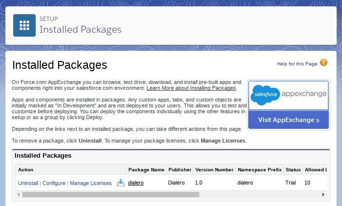Open Manage Licenses for dialero

pyautogui.click(x=91, y=183)
